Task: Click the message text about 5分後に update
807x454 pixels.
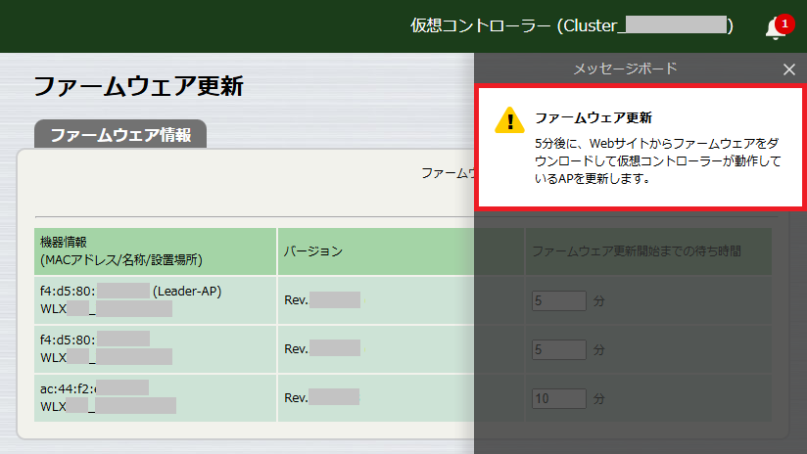Action: [x=657, y=160]
